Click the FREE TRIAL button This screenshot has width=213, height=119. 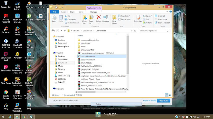163,100
